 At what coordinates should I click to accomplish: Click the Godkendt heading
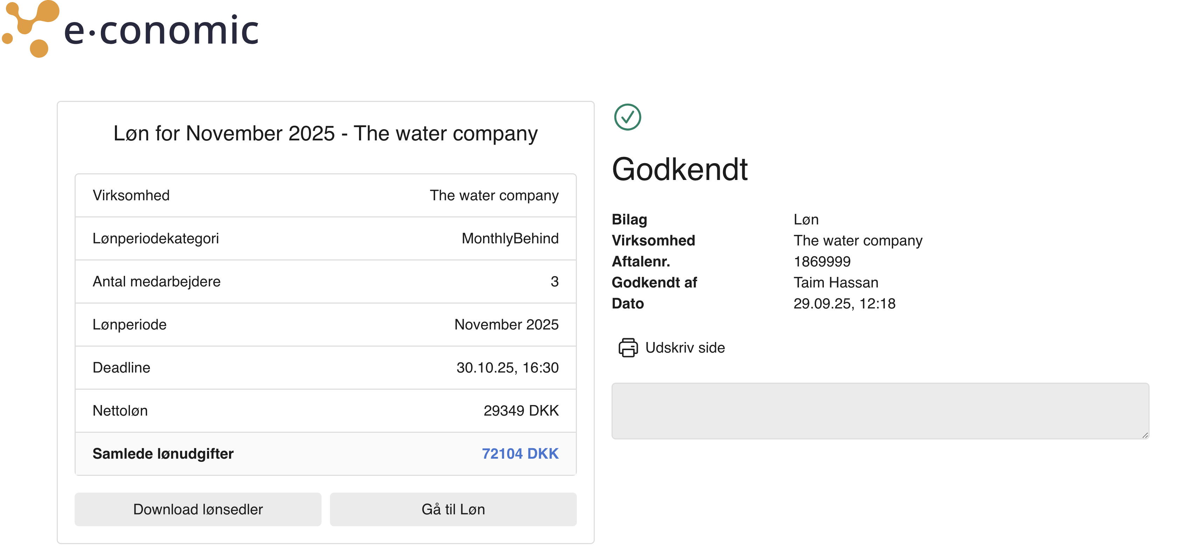click(x=680, y=169)
